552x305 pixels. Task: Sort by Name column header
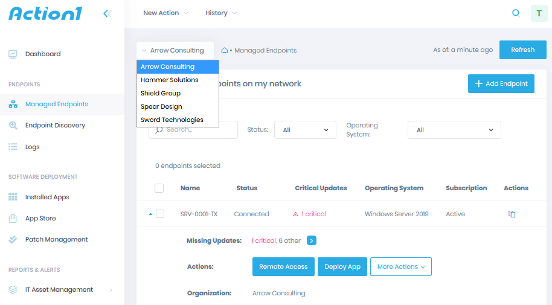click(x=190, y=188)
